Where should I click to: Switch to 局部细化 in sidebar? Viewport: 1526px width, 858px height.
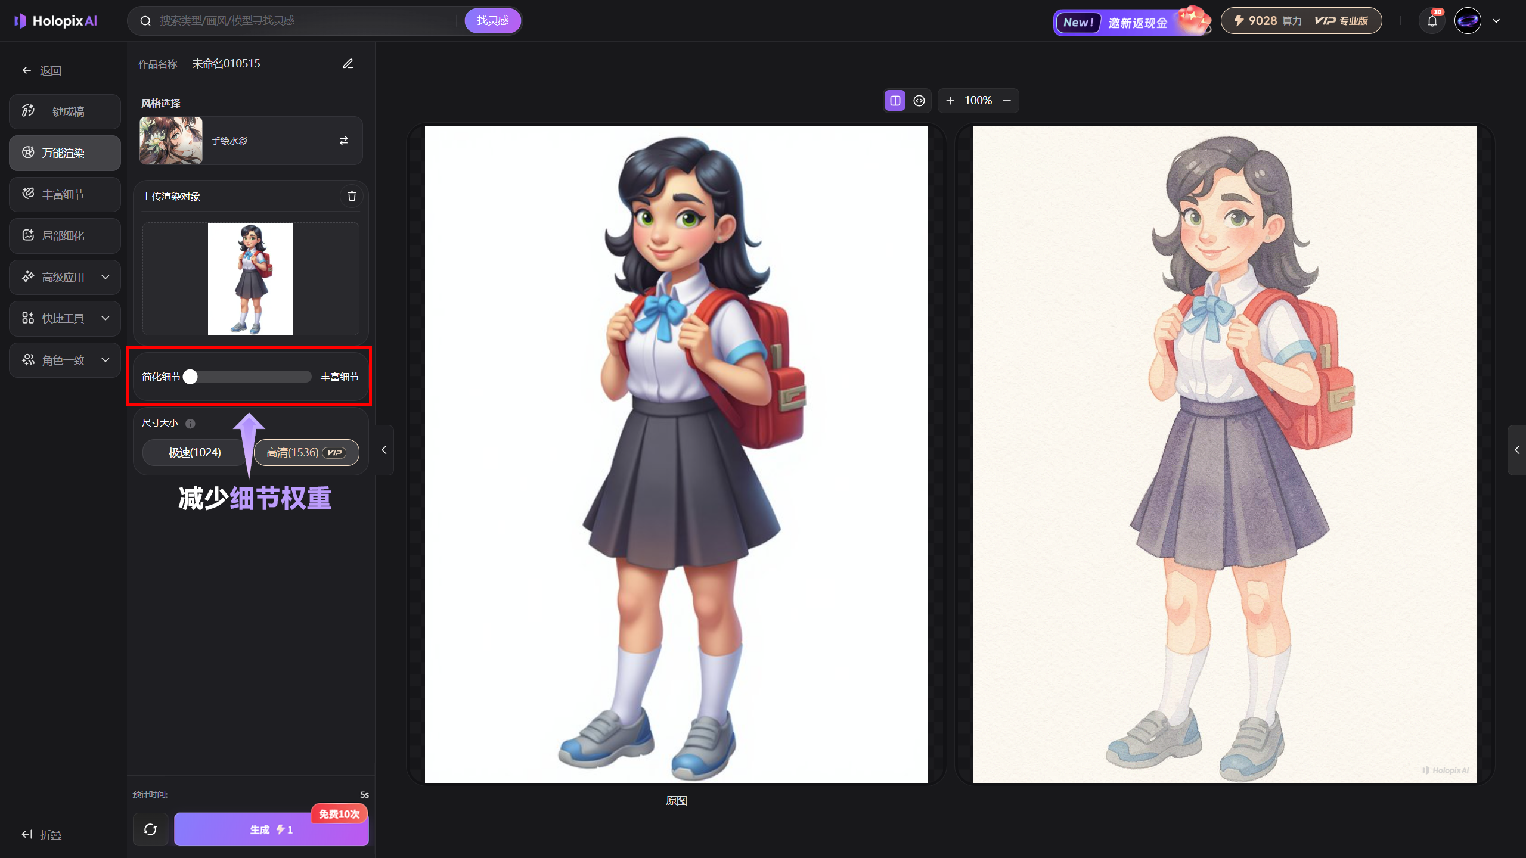tap(65, 235)
